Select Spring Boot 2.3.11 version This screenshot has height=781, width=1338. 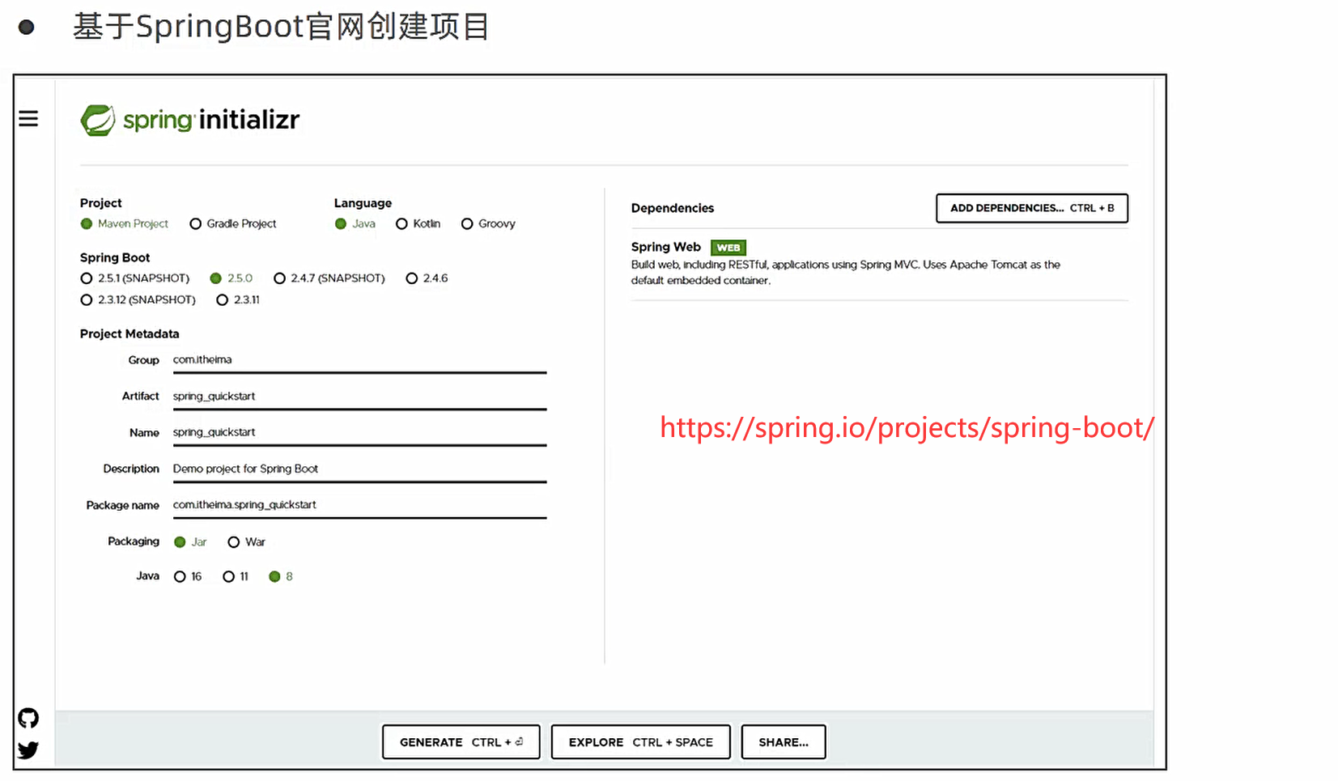coord(223,300)
